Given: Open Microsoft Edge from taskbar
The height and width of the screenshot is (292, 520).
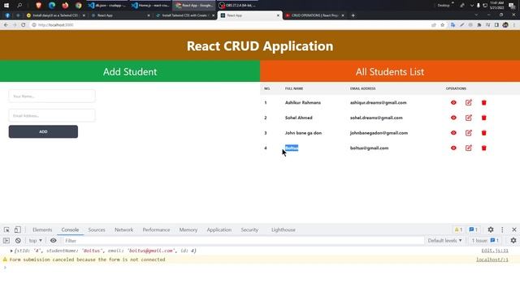Looking at the screenshot, I should (x=52, y=6).
